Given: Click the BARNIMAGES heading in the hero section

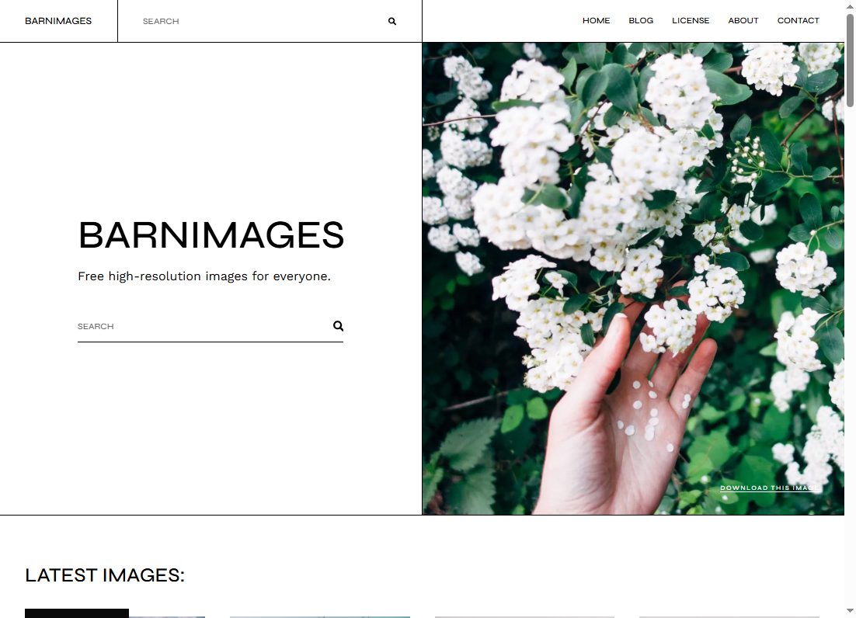Looking at the screenshot, I should [x=211, y=235].
